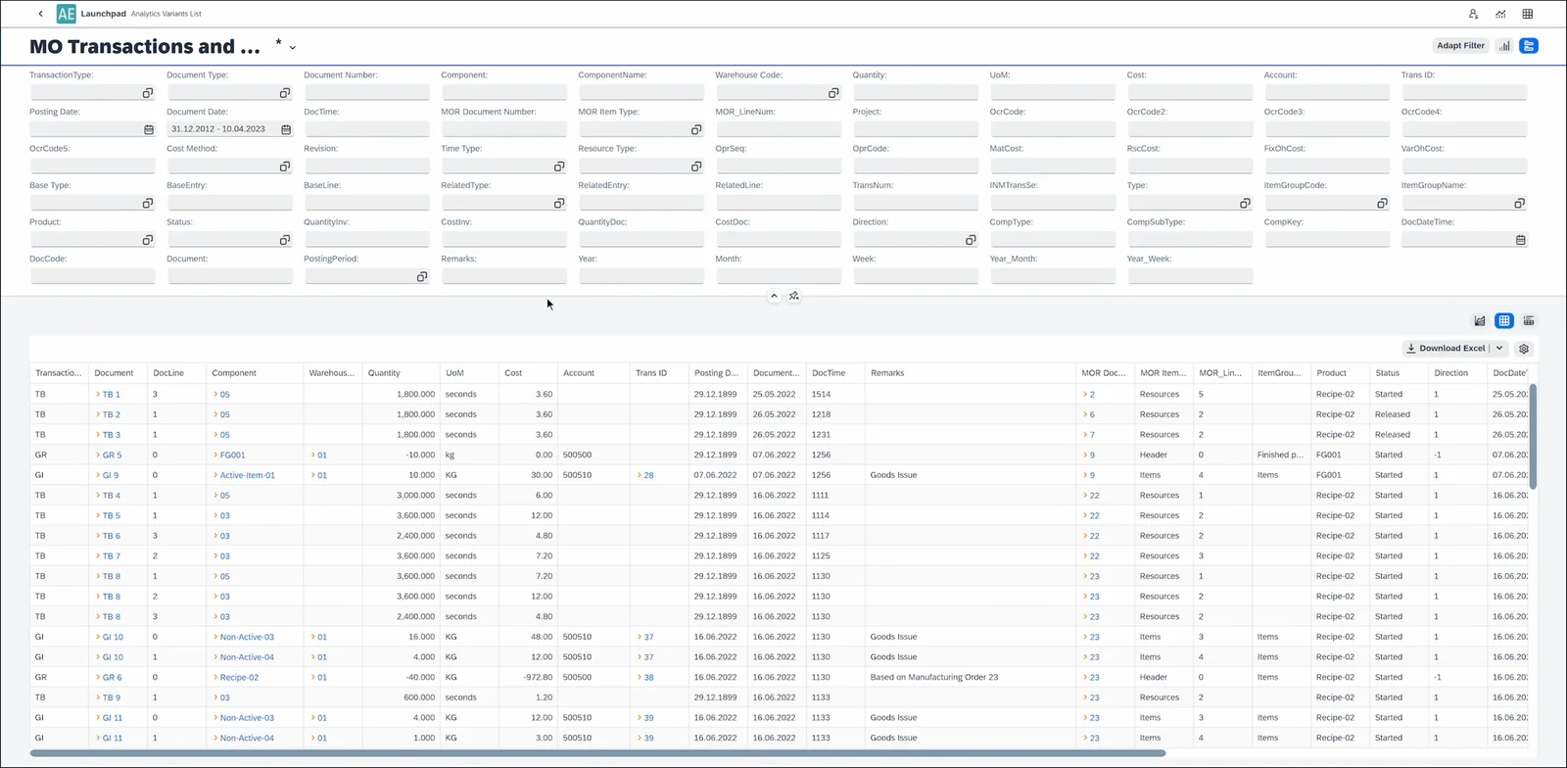Open calendar picker for Posting Date
The width and height of the screenshot is (1567, 768).
pyautogui.click(x=149, y=129)
